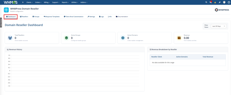The height and width of the screenshot is (95, 231).
Task: Click the yellow download update icon
Action: [215, 2]
